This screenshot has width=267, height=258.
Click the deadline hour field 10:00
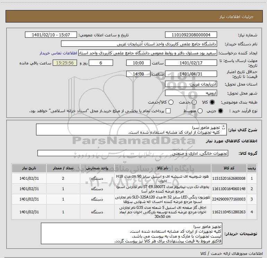138,63
